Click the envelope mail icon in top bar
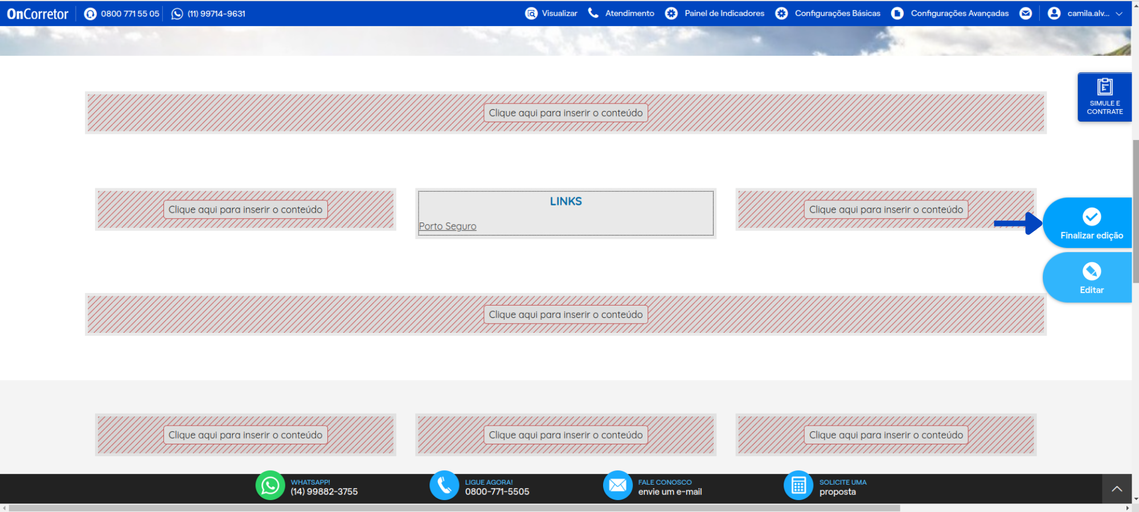Image resolution: width=1139 pixels, height=512 pixels. coord(1025,14)
